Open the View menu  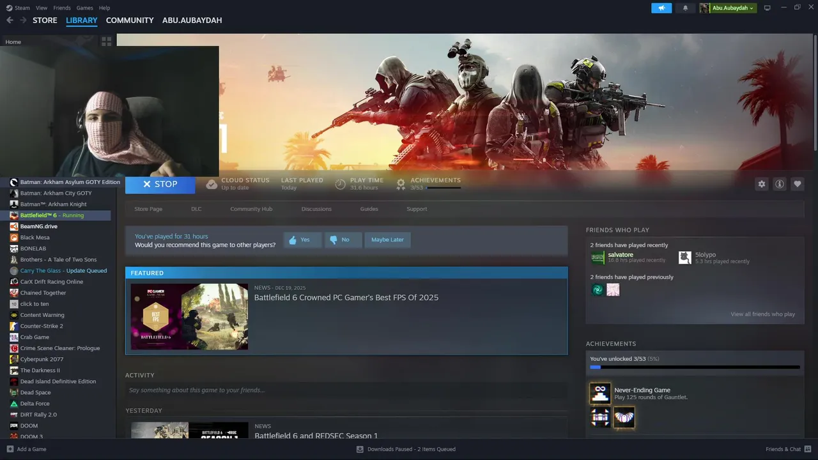click(x=42, y=8)
